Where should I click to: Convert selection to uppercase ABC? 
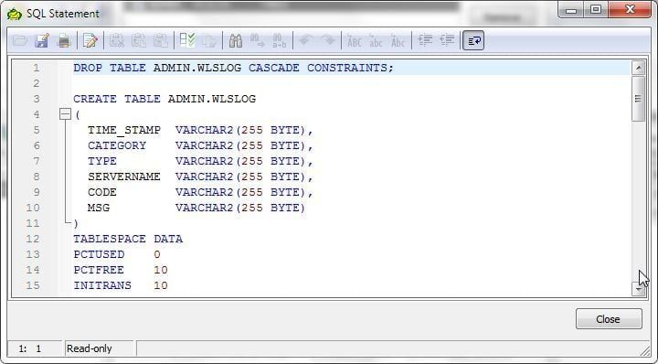355,41
